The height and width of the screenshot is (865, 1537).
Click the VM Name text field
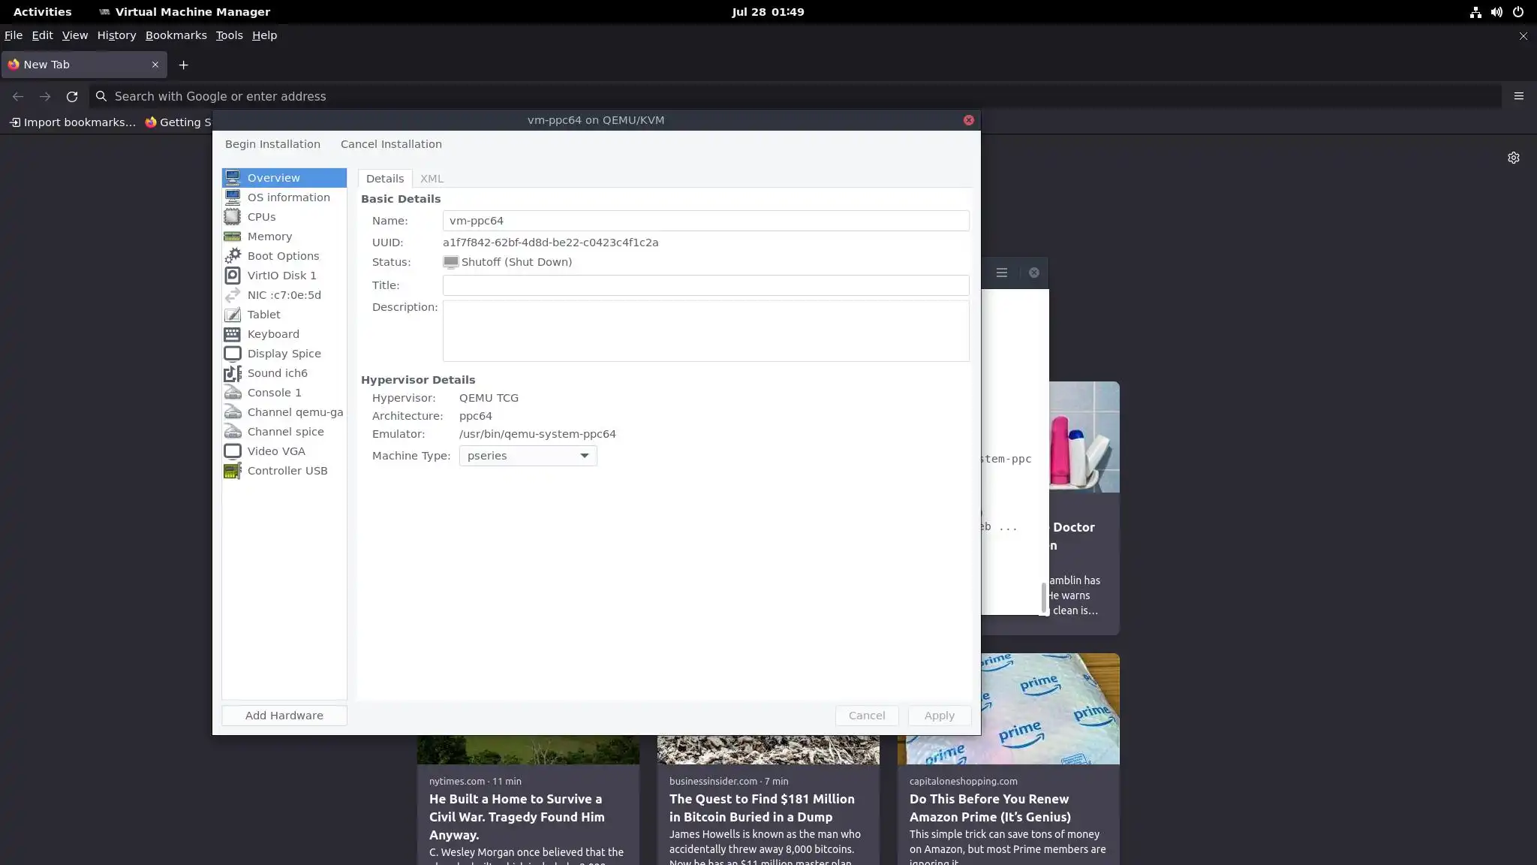point(705,221)
